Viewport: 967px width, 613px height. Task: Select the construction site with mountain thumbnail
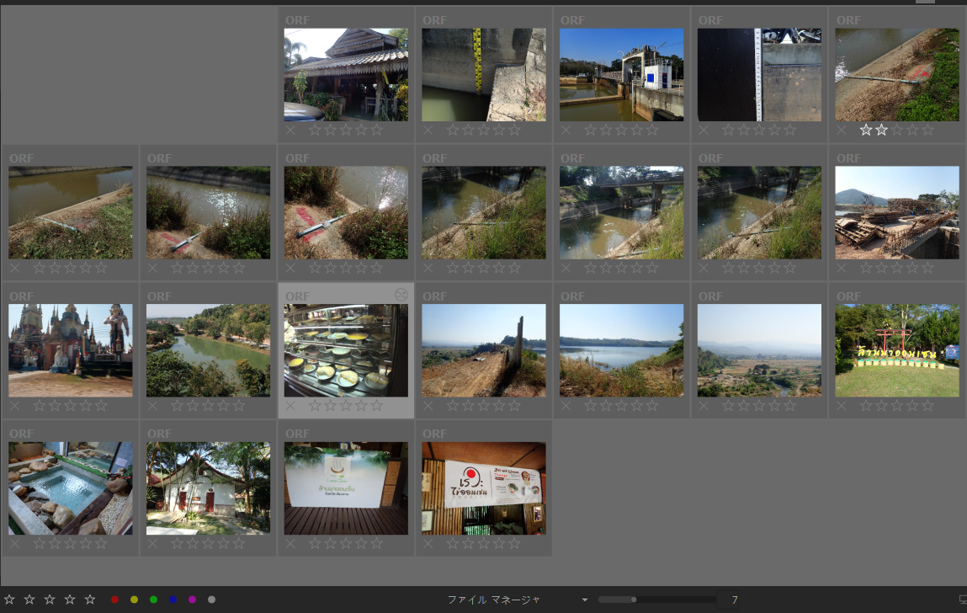pyautogui.click(x=897, y=212)
